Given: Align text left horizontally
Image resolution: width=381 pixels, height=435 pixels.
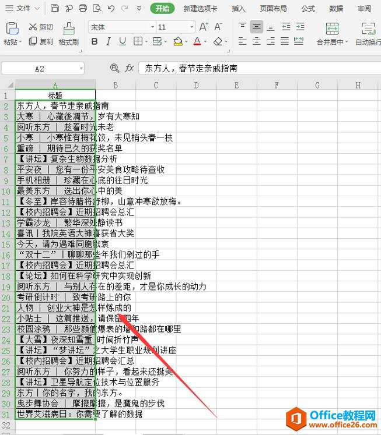Looking at the screenshot, I should click(x=242, y=41).
